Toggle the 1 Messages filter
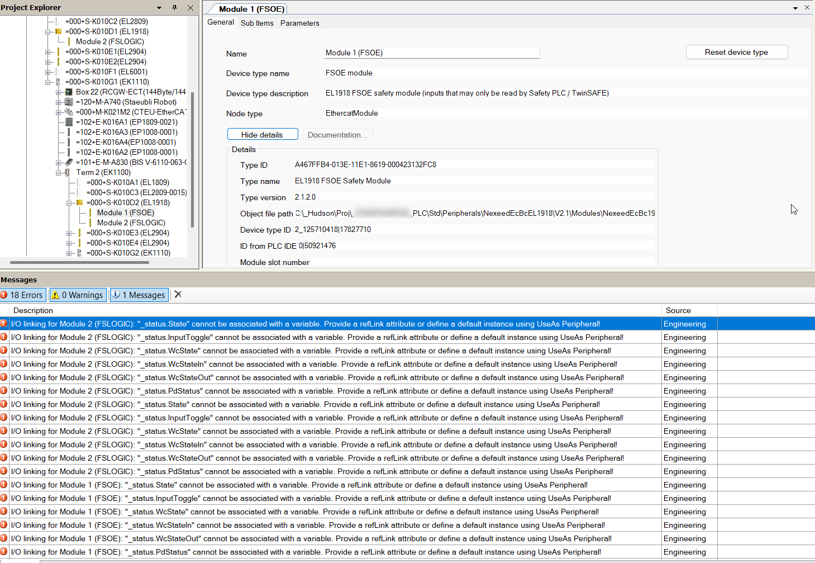Viewport: 815px width, 563px height. point(139,295)
